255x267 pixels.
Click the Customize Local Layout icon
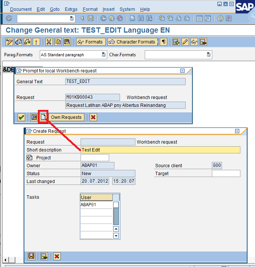coord(229,18)
